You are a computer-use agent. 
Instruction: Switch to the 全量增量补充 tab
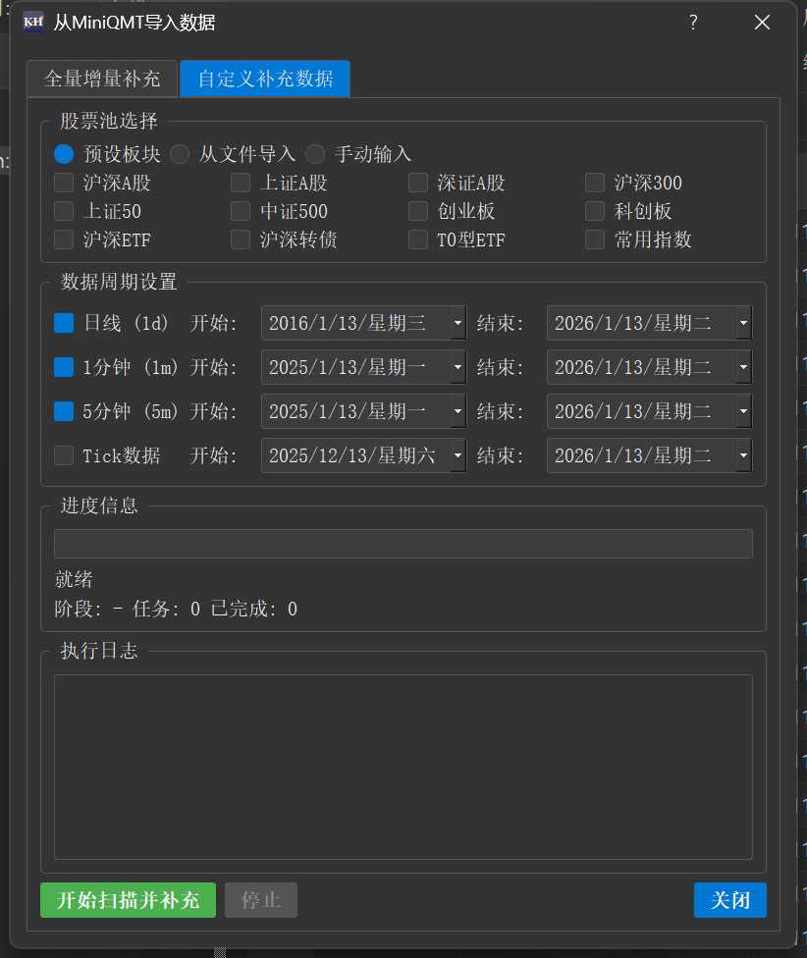[x=102, y=79]
